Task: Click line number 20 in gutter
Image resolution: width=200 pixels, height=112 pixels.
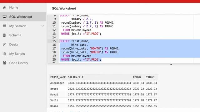Action: pos(54,59)
